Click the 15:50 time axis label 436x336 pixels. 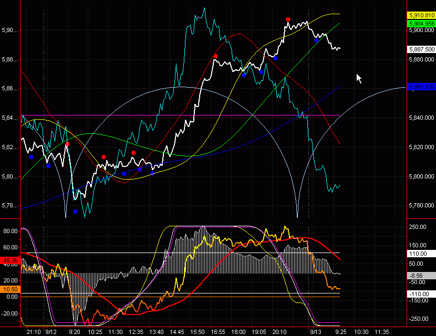pos(198,332)
